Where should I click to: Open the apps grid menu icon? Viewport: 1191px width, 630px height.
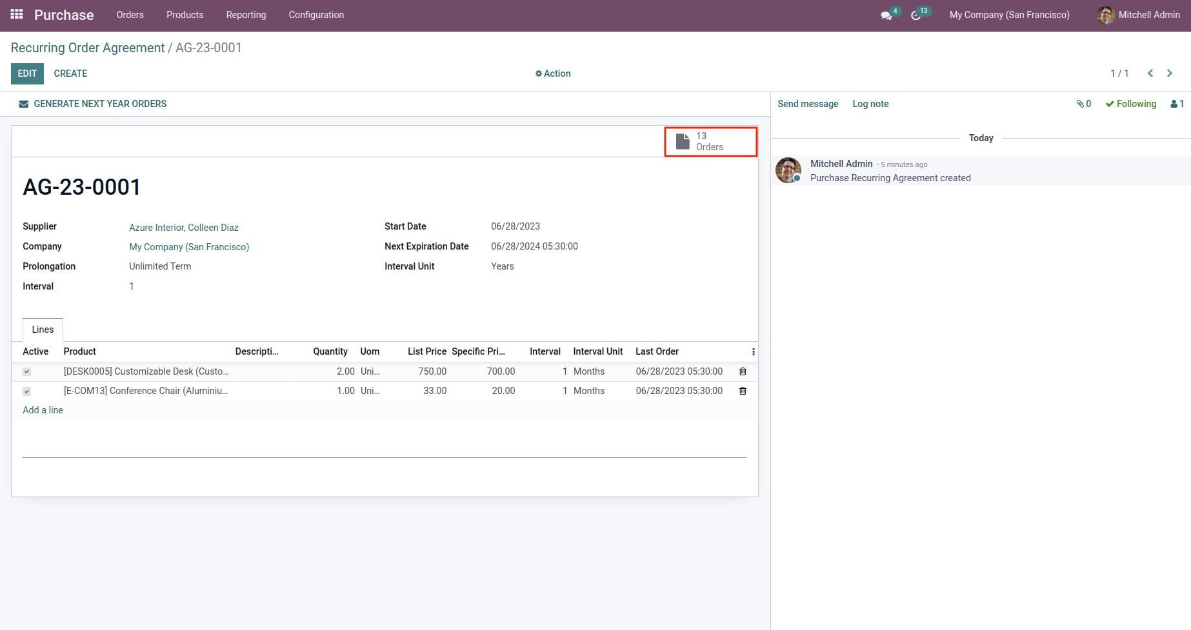pos(17,14)
